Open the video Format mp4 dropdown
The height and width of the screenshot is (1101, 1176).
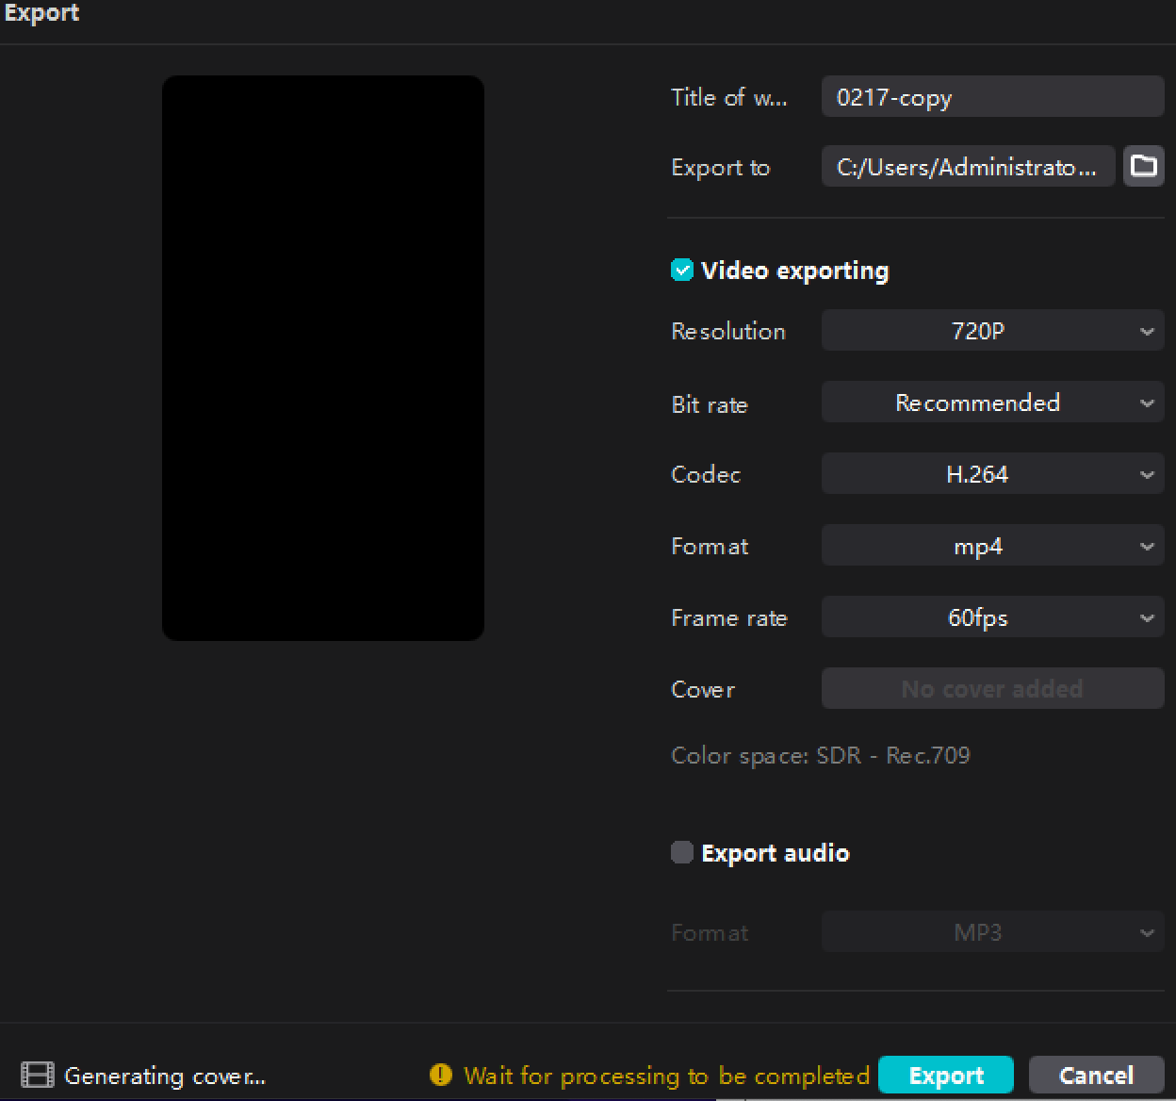(992, 546)
